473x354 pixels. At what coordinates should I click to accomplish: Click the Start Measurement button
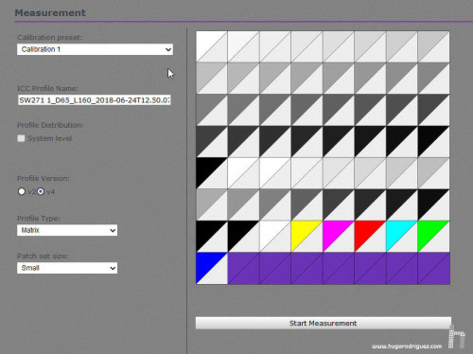pos(324,323)
